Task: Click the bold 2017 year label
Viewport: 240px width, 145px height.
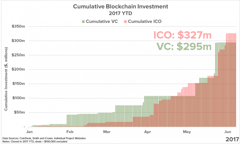Action: click(x=232, y=139)
